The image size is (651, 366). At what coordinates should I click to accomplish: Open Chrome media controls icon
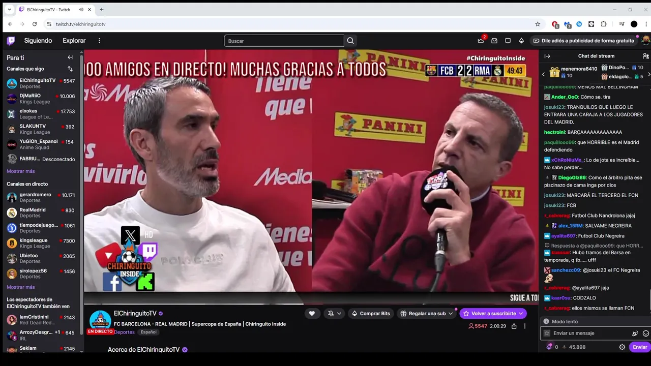[622, 24]
